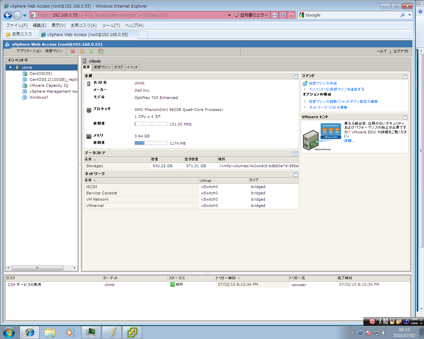Viewport: 424px width, 339px height.
Task: Open the VMware vSphere Client taskbar icon
Action: click(132, 332)
